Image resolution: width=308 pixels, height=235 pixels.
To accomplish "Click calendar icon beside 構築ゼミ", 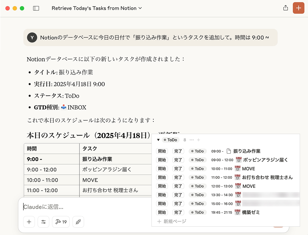I will pos(237,212).
